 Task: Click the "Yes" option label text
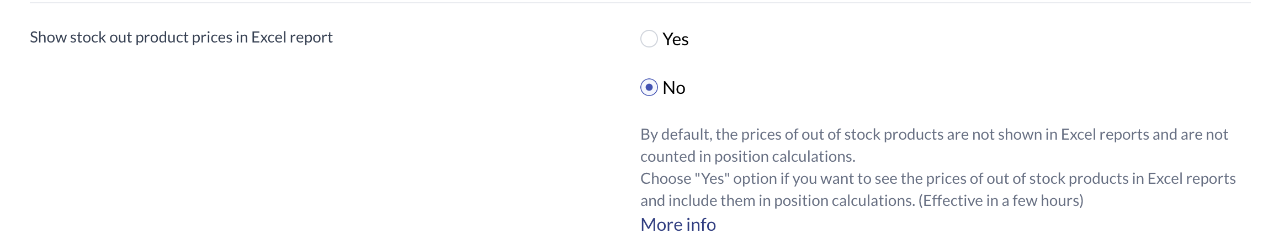tap(675, 39)
